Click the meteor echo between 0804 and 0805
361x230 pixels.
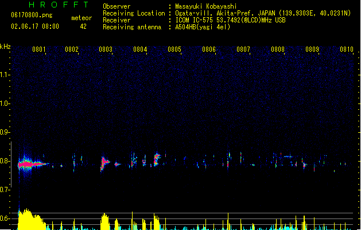(157, 159)
